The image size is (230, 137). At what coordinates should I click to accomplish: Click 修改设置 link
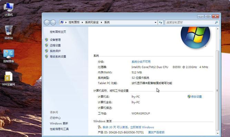(196, 97)
